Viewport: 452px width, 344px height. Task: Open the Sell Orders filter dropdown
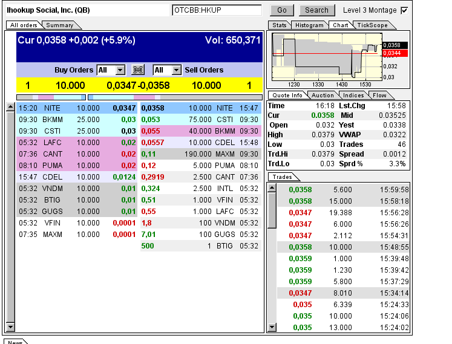point(176,70)
